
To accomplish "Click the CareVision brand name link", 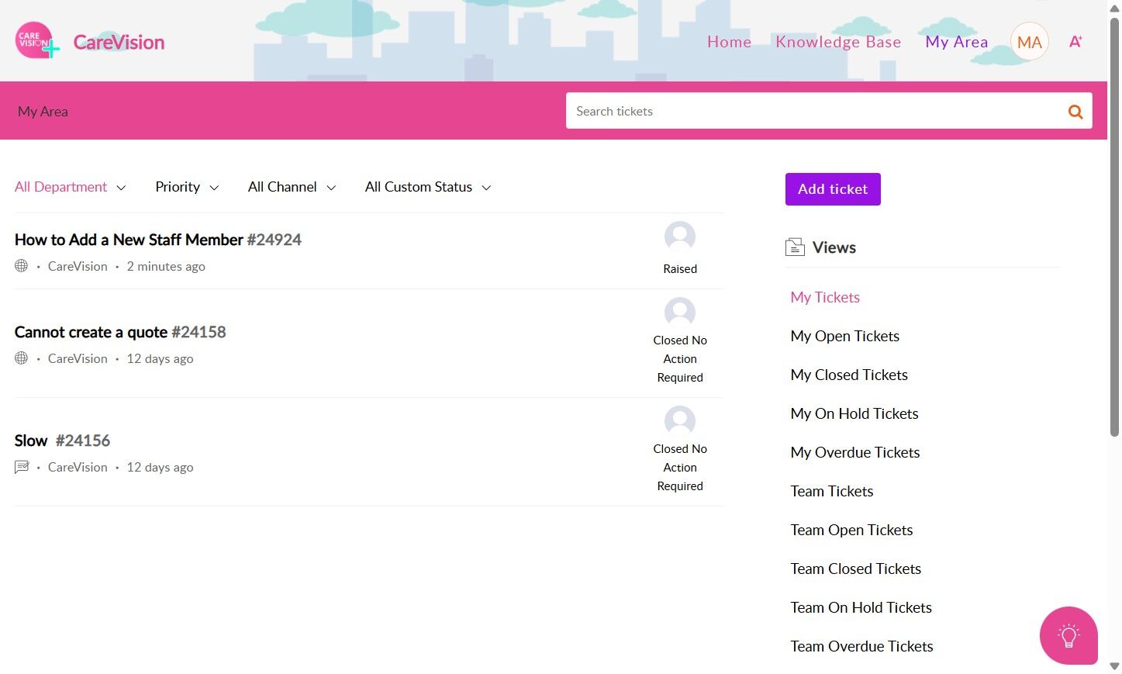I will pos(119,42).
